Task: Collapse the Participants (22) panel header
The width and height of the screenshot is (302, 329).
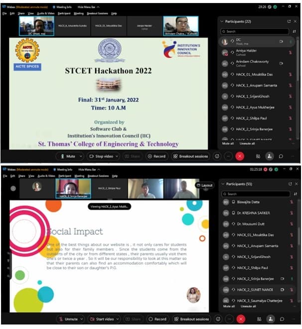Action: coord(222,21)
